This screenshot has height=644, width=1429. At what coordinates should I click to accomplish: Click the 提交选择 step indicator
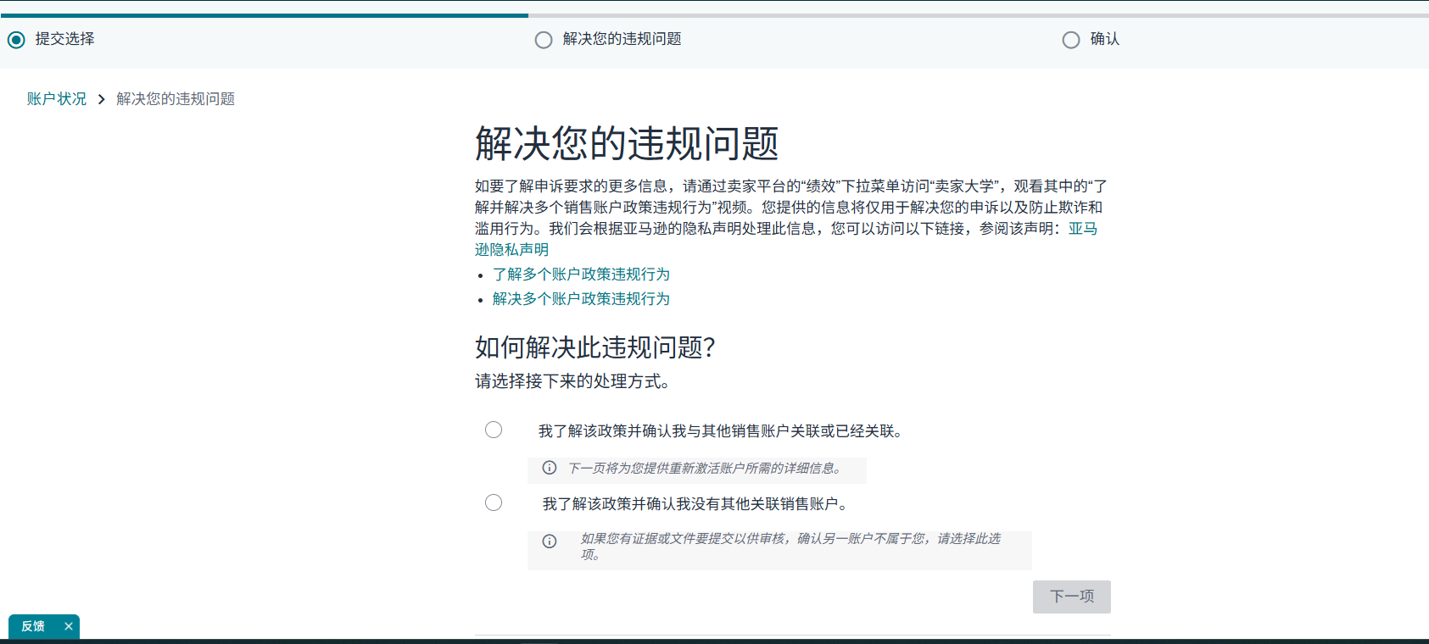[x=16, y=40]
